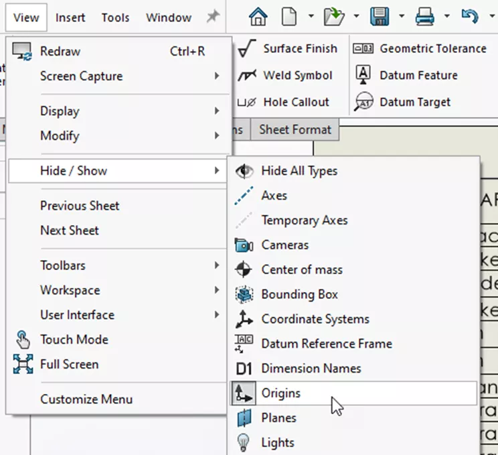Open the View menu
This screenshot has height=455, width=498.
tap(26, 17)
